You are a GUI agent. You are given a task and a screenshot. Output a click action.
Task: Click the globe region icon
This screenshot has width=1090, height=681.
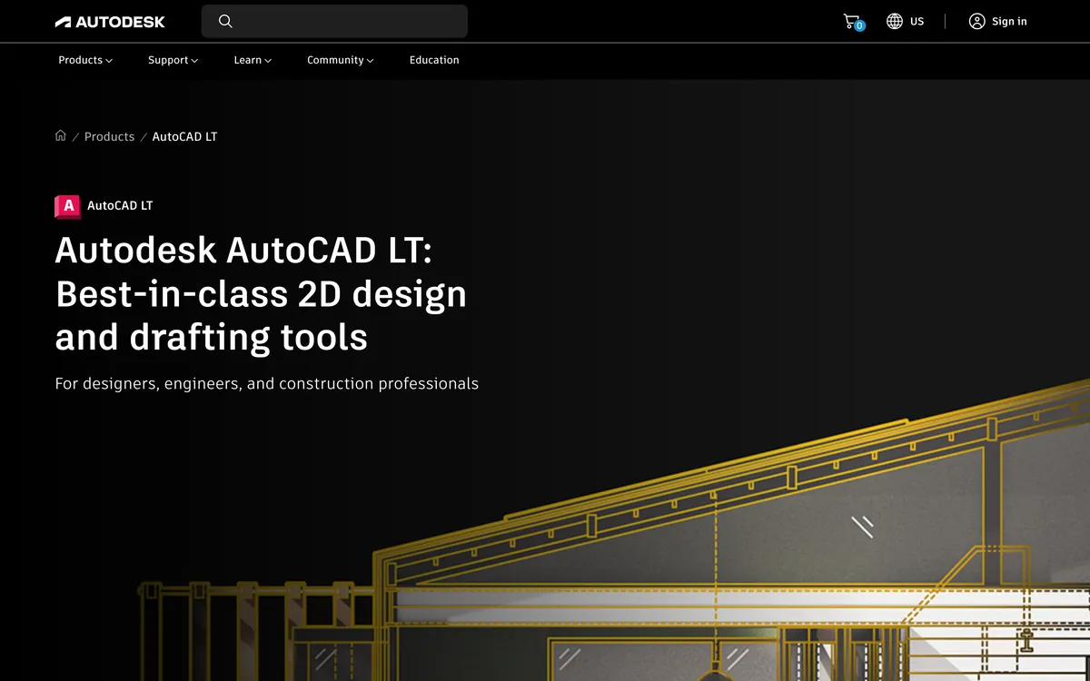tap(895, 21)
